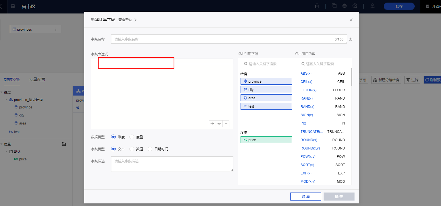Viewport: 441px width, 206px height.
Task: Click the add-folder icon beside 度量
Action: (64, 144)
